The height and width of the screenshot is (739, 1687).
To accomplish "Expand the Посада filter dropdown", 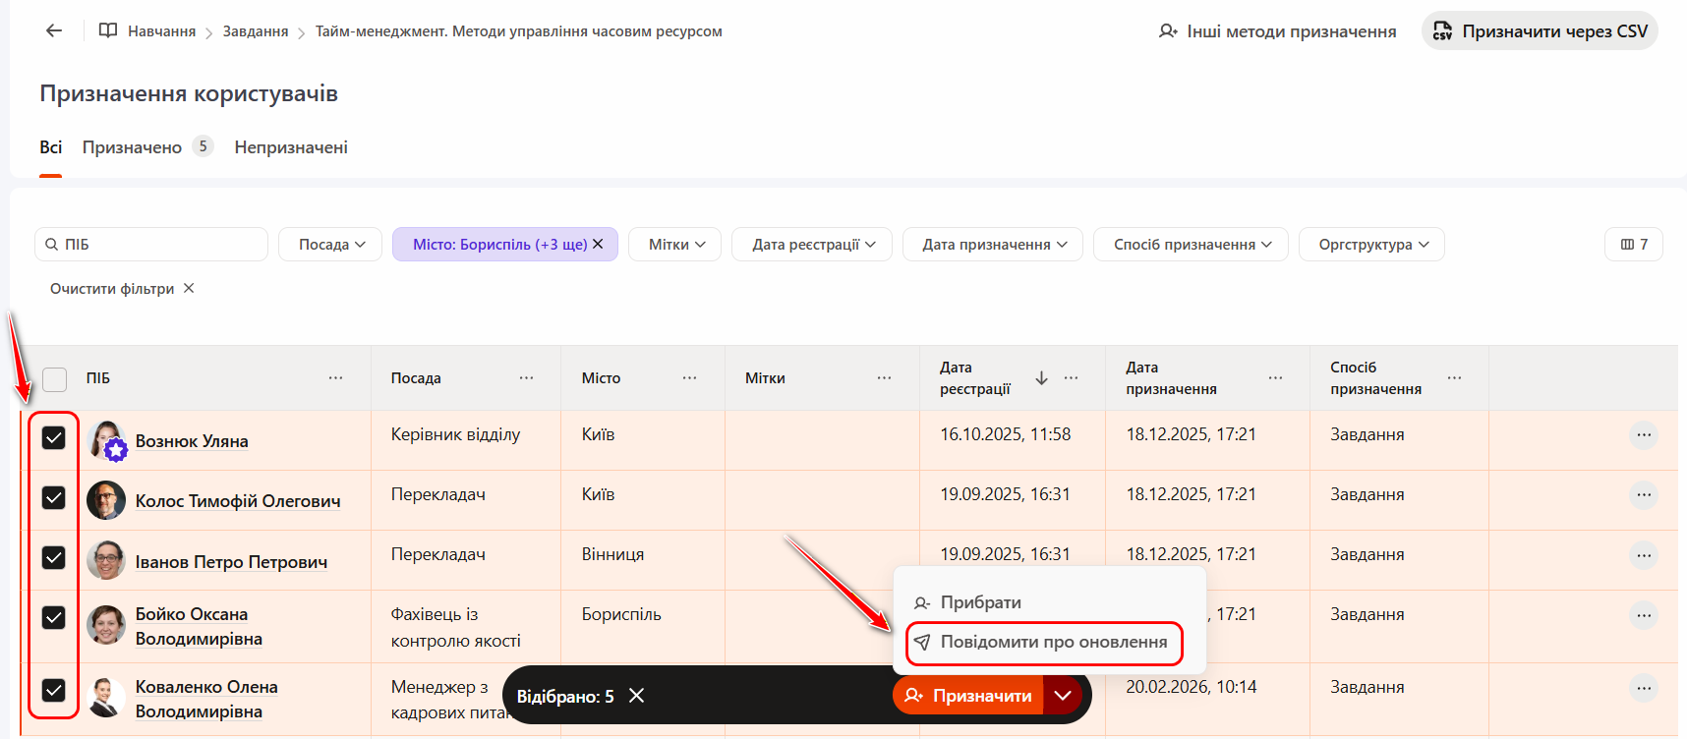I will point(330,245).
